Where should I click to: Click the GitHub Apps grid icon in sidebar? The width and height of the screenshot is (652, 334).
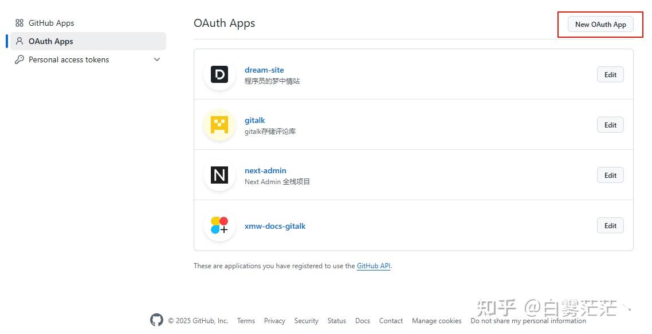pos(20,23)
